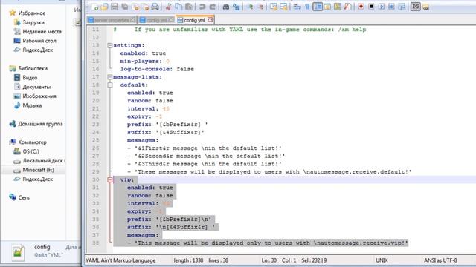Screen dimensions: 476x267
Task: Toggle the indent guide toolbar button
Action: point(318,7)
